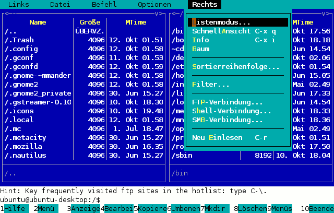Select the /.mozilla directory in left panel
Viewport: 334px width, 213px height.
click(25, 147)
